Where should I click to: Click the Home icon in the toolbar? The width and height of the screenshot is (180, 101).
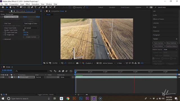click(x=3, y=7)
